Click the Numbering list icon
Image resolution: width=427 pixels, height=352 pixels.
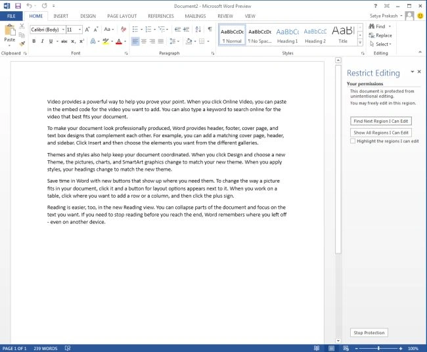pyautogui.click(x=148, y=29)
